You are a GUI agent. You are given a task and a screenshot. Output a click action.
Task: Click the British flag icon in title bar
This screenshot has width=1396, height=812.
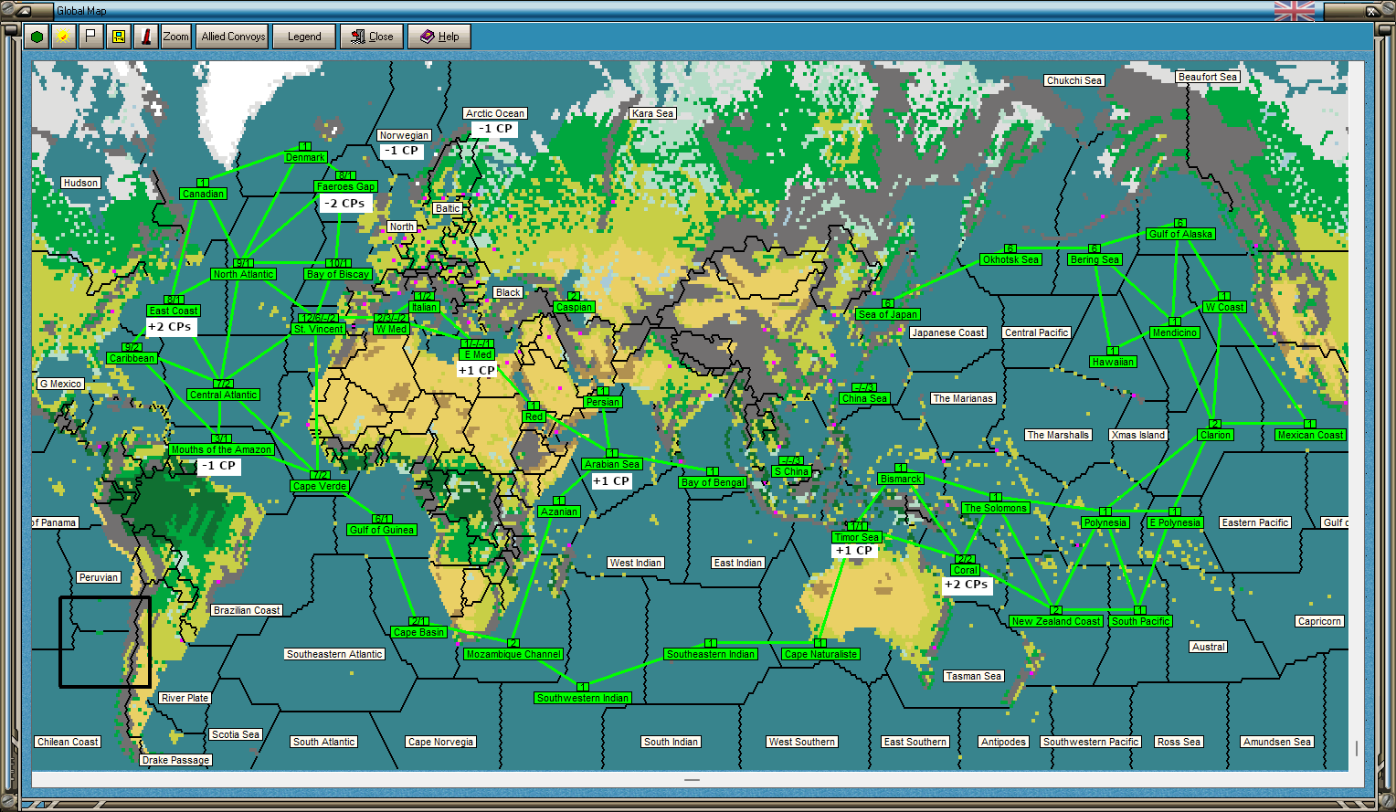pos(1295,11)
